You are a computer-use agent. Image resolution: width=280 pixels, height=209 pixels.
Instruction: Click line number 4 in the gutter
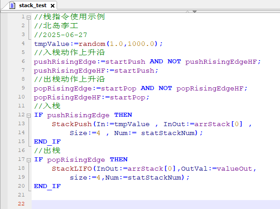23,44
